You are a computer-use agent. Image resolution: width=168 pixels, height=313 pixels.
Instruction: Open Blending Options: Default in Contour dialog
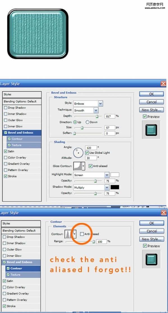(x=21, y=231)
